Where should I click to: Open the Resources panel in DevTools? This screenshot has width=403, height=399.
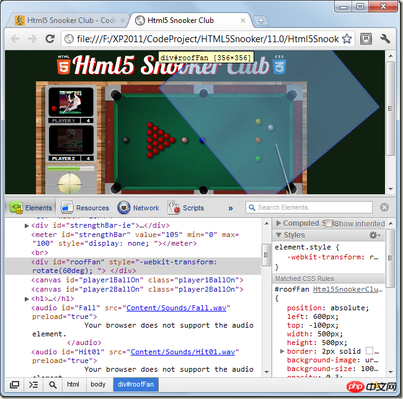coord(85,208)
